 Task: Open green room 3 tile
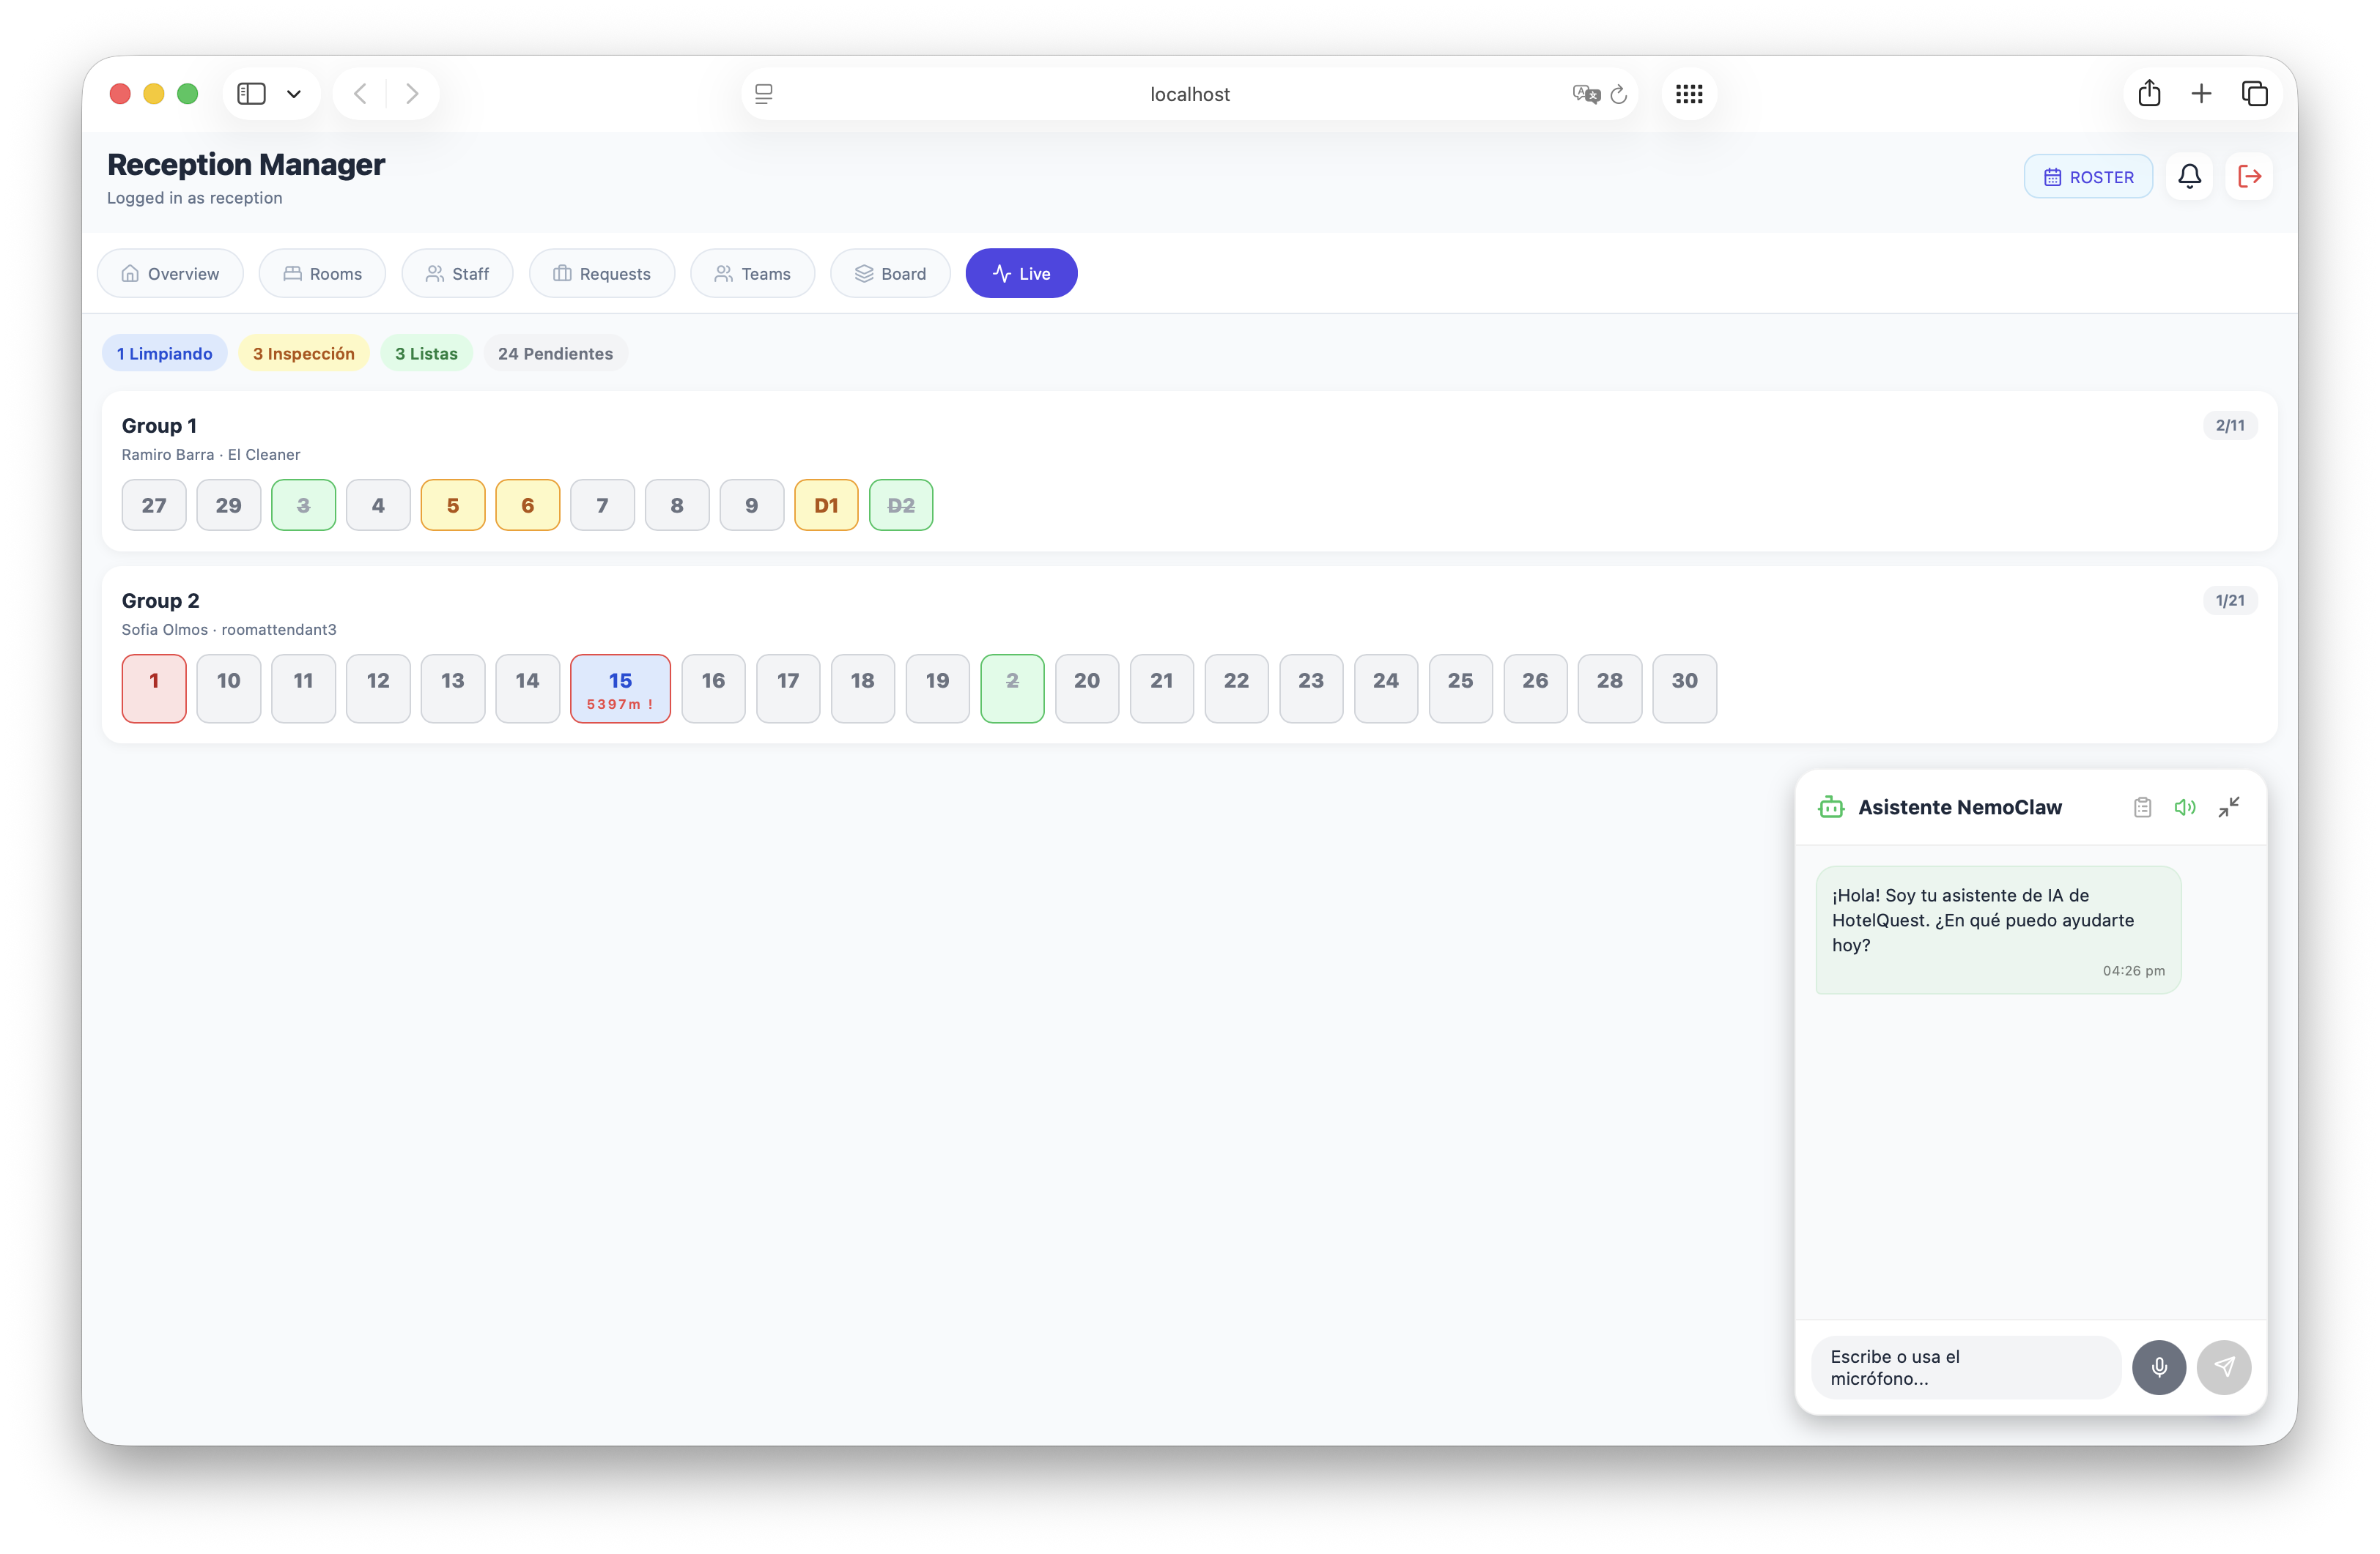(x=303, y=505)
